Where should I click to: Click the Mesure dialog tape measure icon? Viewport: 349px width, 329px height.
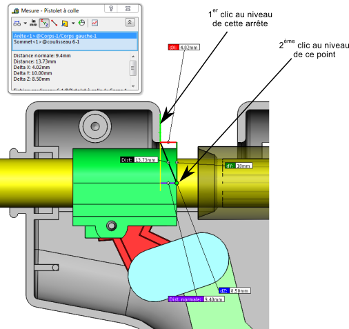click(15, 11)
